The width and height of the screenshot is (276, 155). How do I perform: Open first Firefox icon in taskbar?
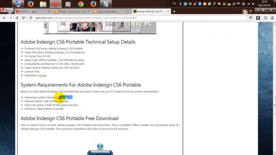click(x=31, y=4)
